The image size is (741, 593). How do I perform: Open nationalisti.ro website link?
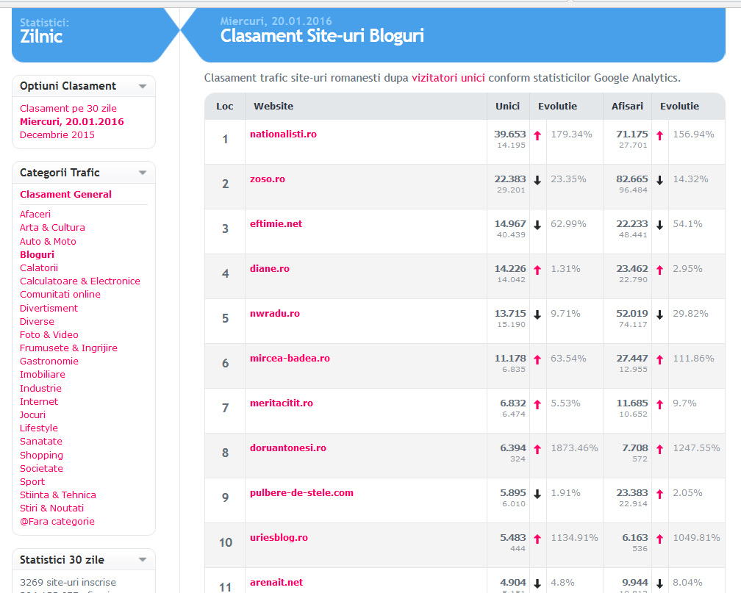click(283, 134)
